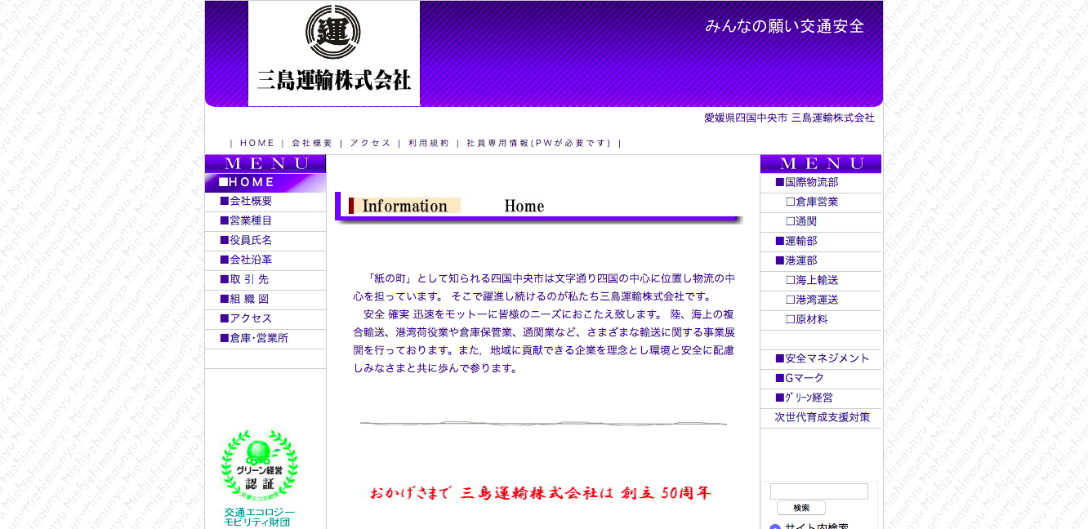Viewport: 1088px width, 529px height.
Task: Open □原材料 in right menu
Action: tap(821, 319)
